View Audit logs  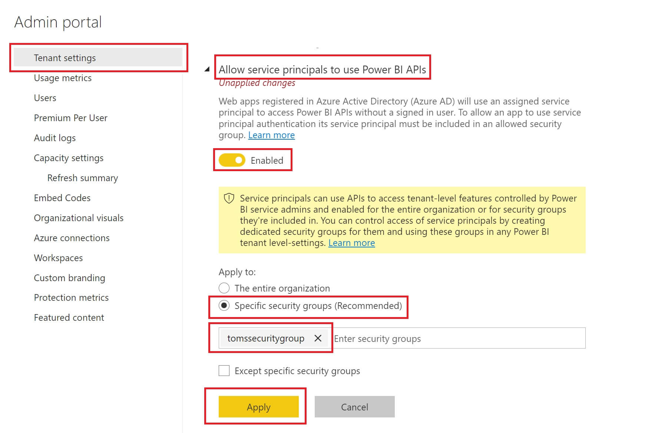pos(54,138)
